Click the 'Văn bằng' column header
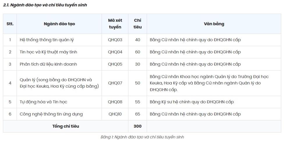 (x=214, y=24)
